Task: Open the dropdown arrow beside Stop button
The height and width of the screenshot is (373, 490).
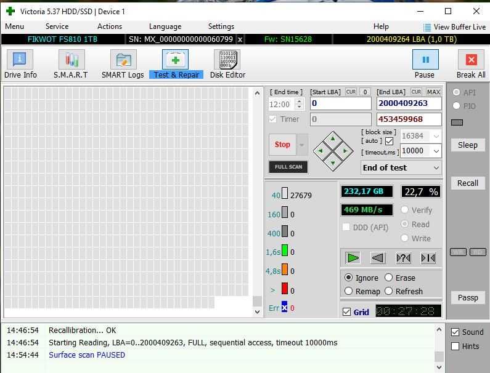Action: pyautogui.click(x=301, y=145)
